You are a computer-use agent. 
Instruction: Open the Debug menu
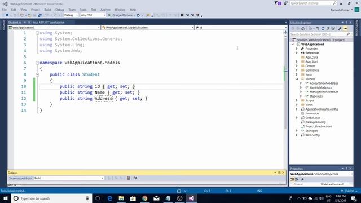[x=60, y=10]
